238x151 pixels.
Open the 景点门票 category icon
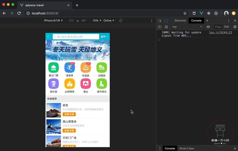click(x=53, y=67)
